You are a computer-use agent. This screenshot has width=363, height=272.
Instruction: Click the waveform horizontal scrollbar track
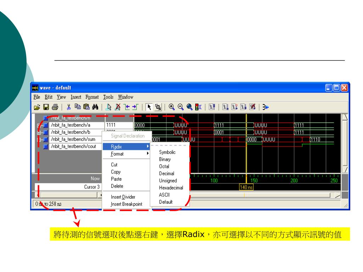click(x=259, y=195)
